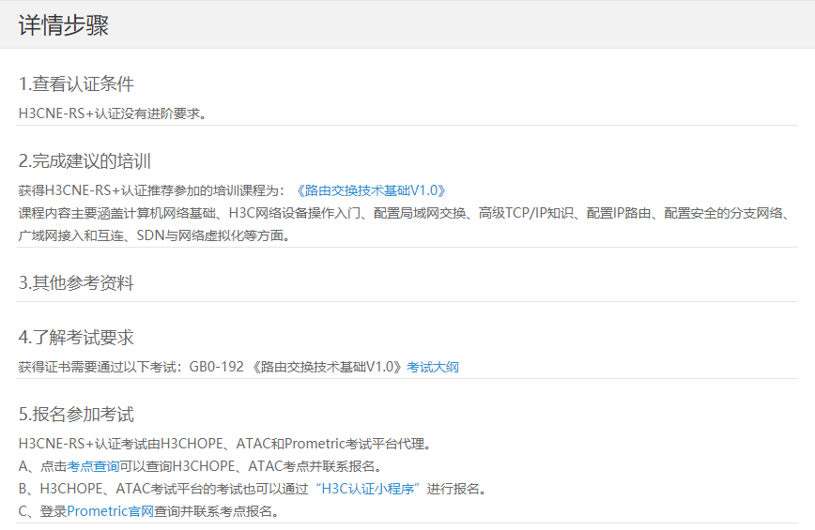The image size is (815, 530).
Task: Click text 获得H3CNE-RS+认证推荐参加的培训课程为：
Action: click(x=152, y=191)
